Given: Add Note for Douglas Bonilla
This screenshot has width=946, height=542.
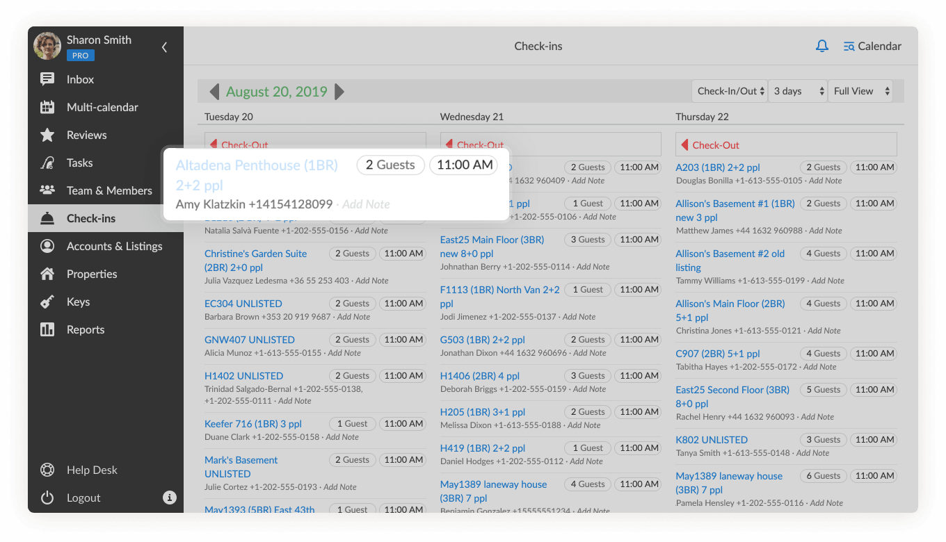Looking at the screenshot, I should [826, 181].
